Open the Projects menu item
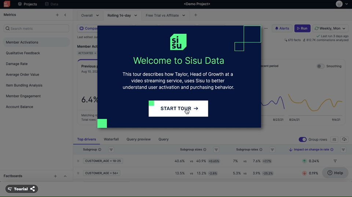Image resolution: width=352 pixels, height=197 pixels. click(27, 4)
